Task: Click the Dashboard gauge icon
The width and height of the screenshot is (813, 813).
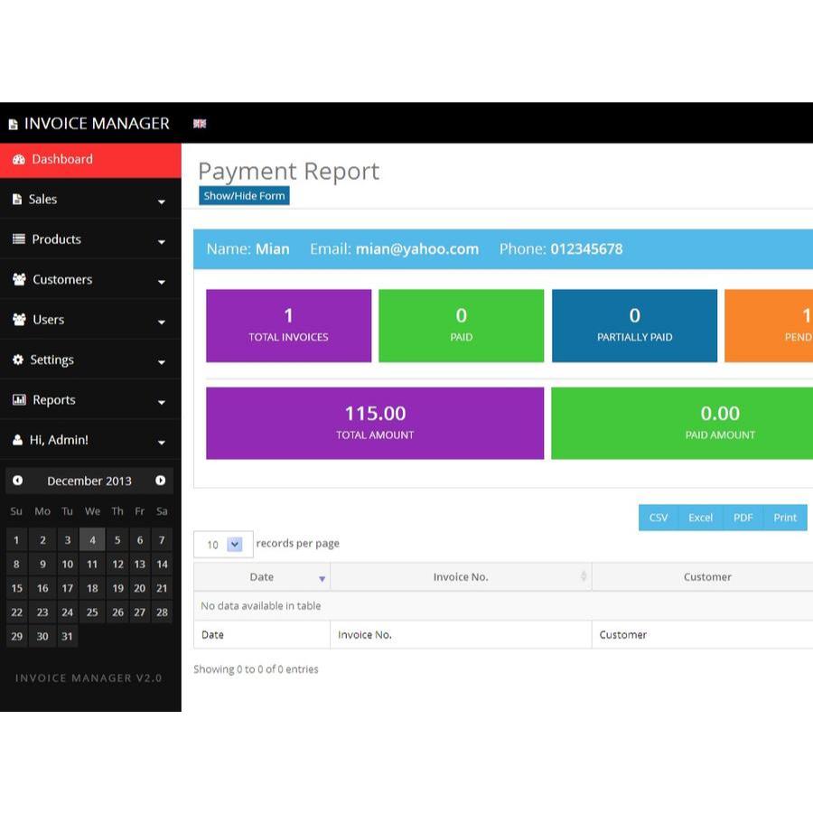Action: [19, 160]
